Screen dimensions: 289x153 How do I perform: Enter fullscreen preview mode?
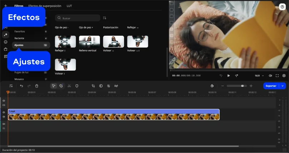pos(277,76)
